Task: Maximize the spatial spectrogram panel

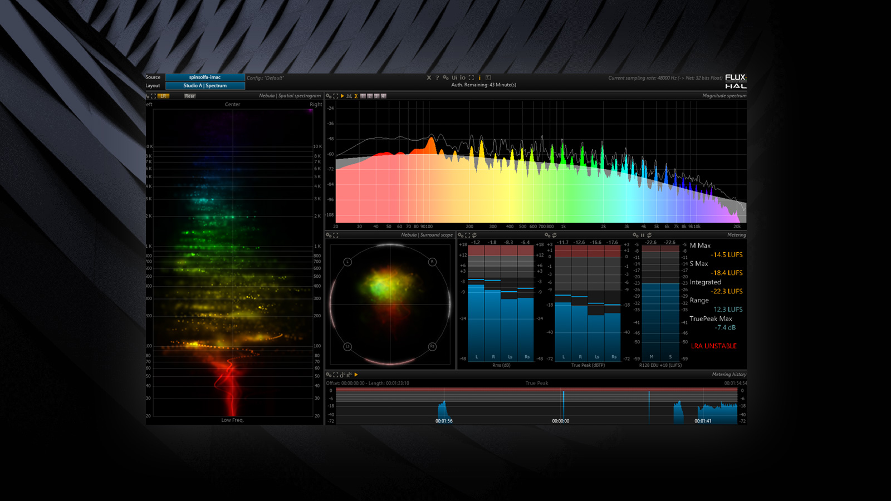Action: pos(153,96)
